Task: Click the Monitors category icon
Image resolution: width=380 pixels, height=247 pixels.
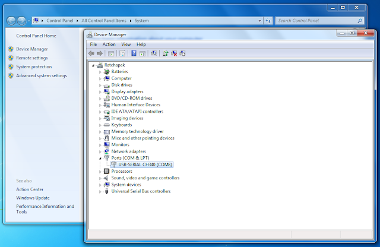Action: pyautogui.click(x=106, y=145)
